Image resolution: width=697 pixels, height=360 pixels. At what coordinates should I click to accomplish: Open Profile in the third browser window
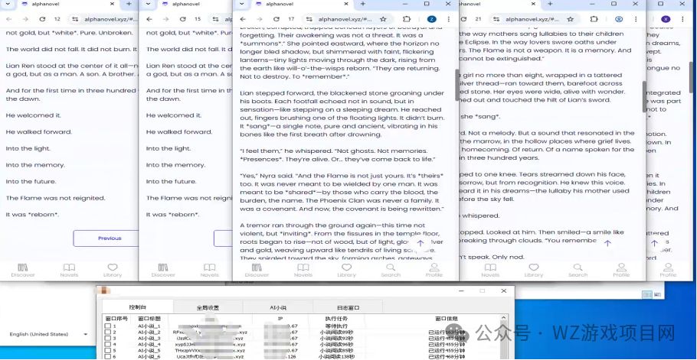(x=434, y=270)
